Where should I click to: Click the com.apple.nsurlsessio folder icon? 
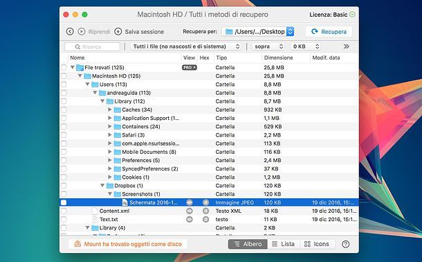coord(118,143)
